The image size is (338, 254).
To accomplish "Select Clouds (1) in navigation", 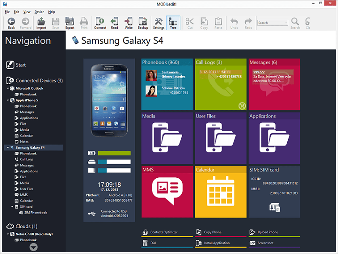I will pos(22,226).
